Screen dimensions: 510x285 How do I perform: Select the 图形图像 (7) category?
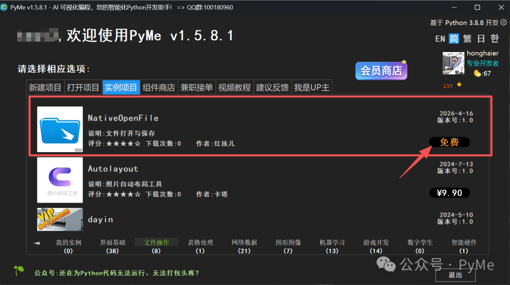[x=288, y=246]
